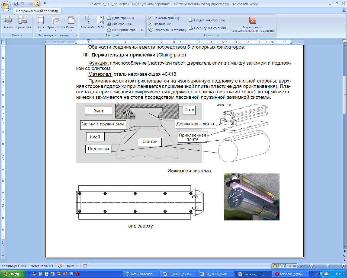Change language русский in status bar
347x278 pixels.
click(x=73, y=266)
